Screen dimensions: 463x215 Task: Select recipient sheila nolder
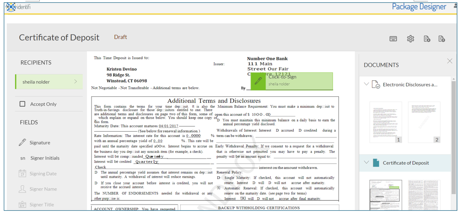pyautogui.click(x=49, y=82)
